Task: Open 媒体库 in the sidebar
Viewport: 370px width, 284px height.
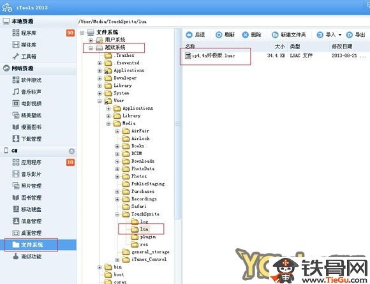Action: click(29, 45)
